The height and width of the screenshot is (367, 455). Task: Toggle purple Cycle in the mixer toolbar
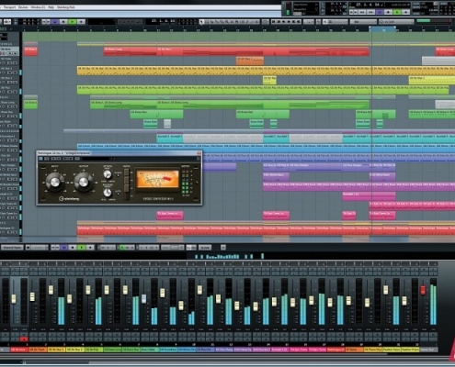point(64,247)
